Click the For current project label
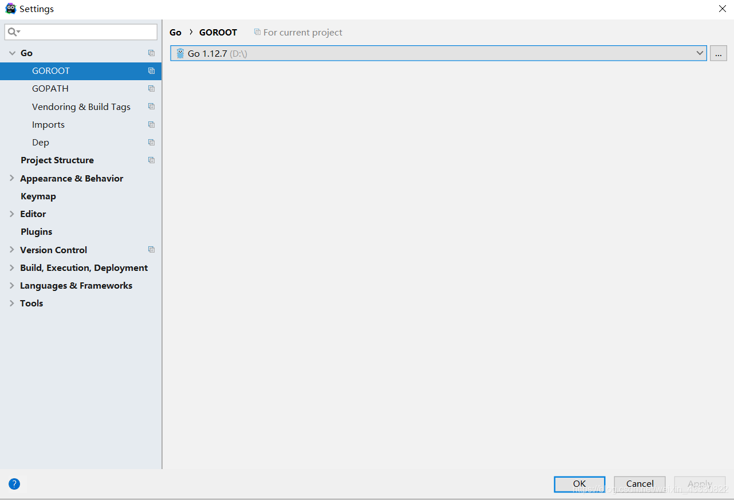The width and height of the screenshot is (734, 500). tap(303, 33)
